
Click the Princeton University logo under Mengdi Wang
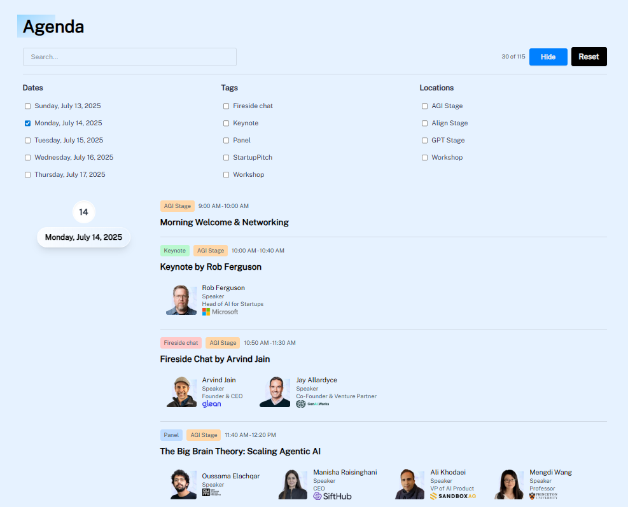click(543, 496)
